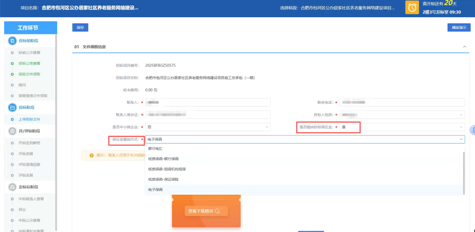Screen dimensions: 475x232
Task: Click the dropdown list scrollbar
Action: pos(464,173)
